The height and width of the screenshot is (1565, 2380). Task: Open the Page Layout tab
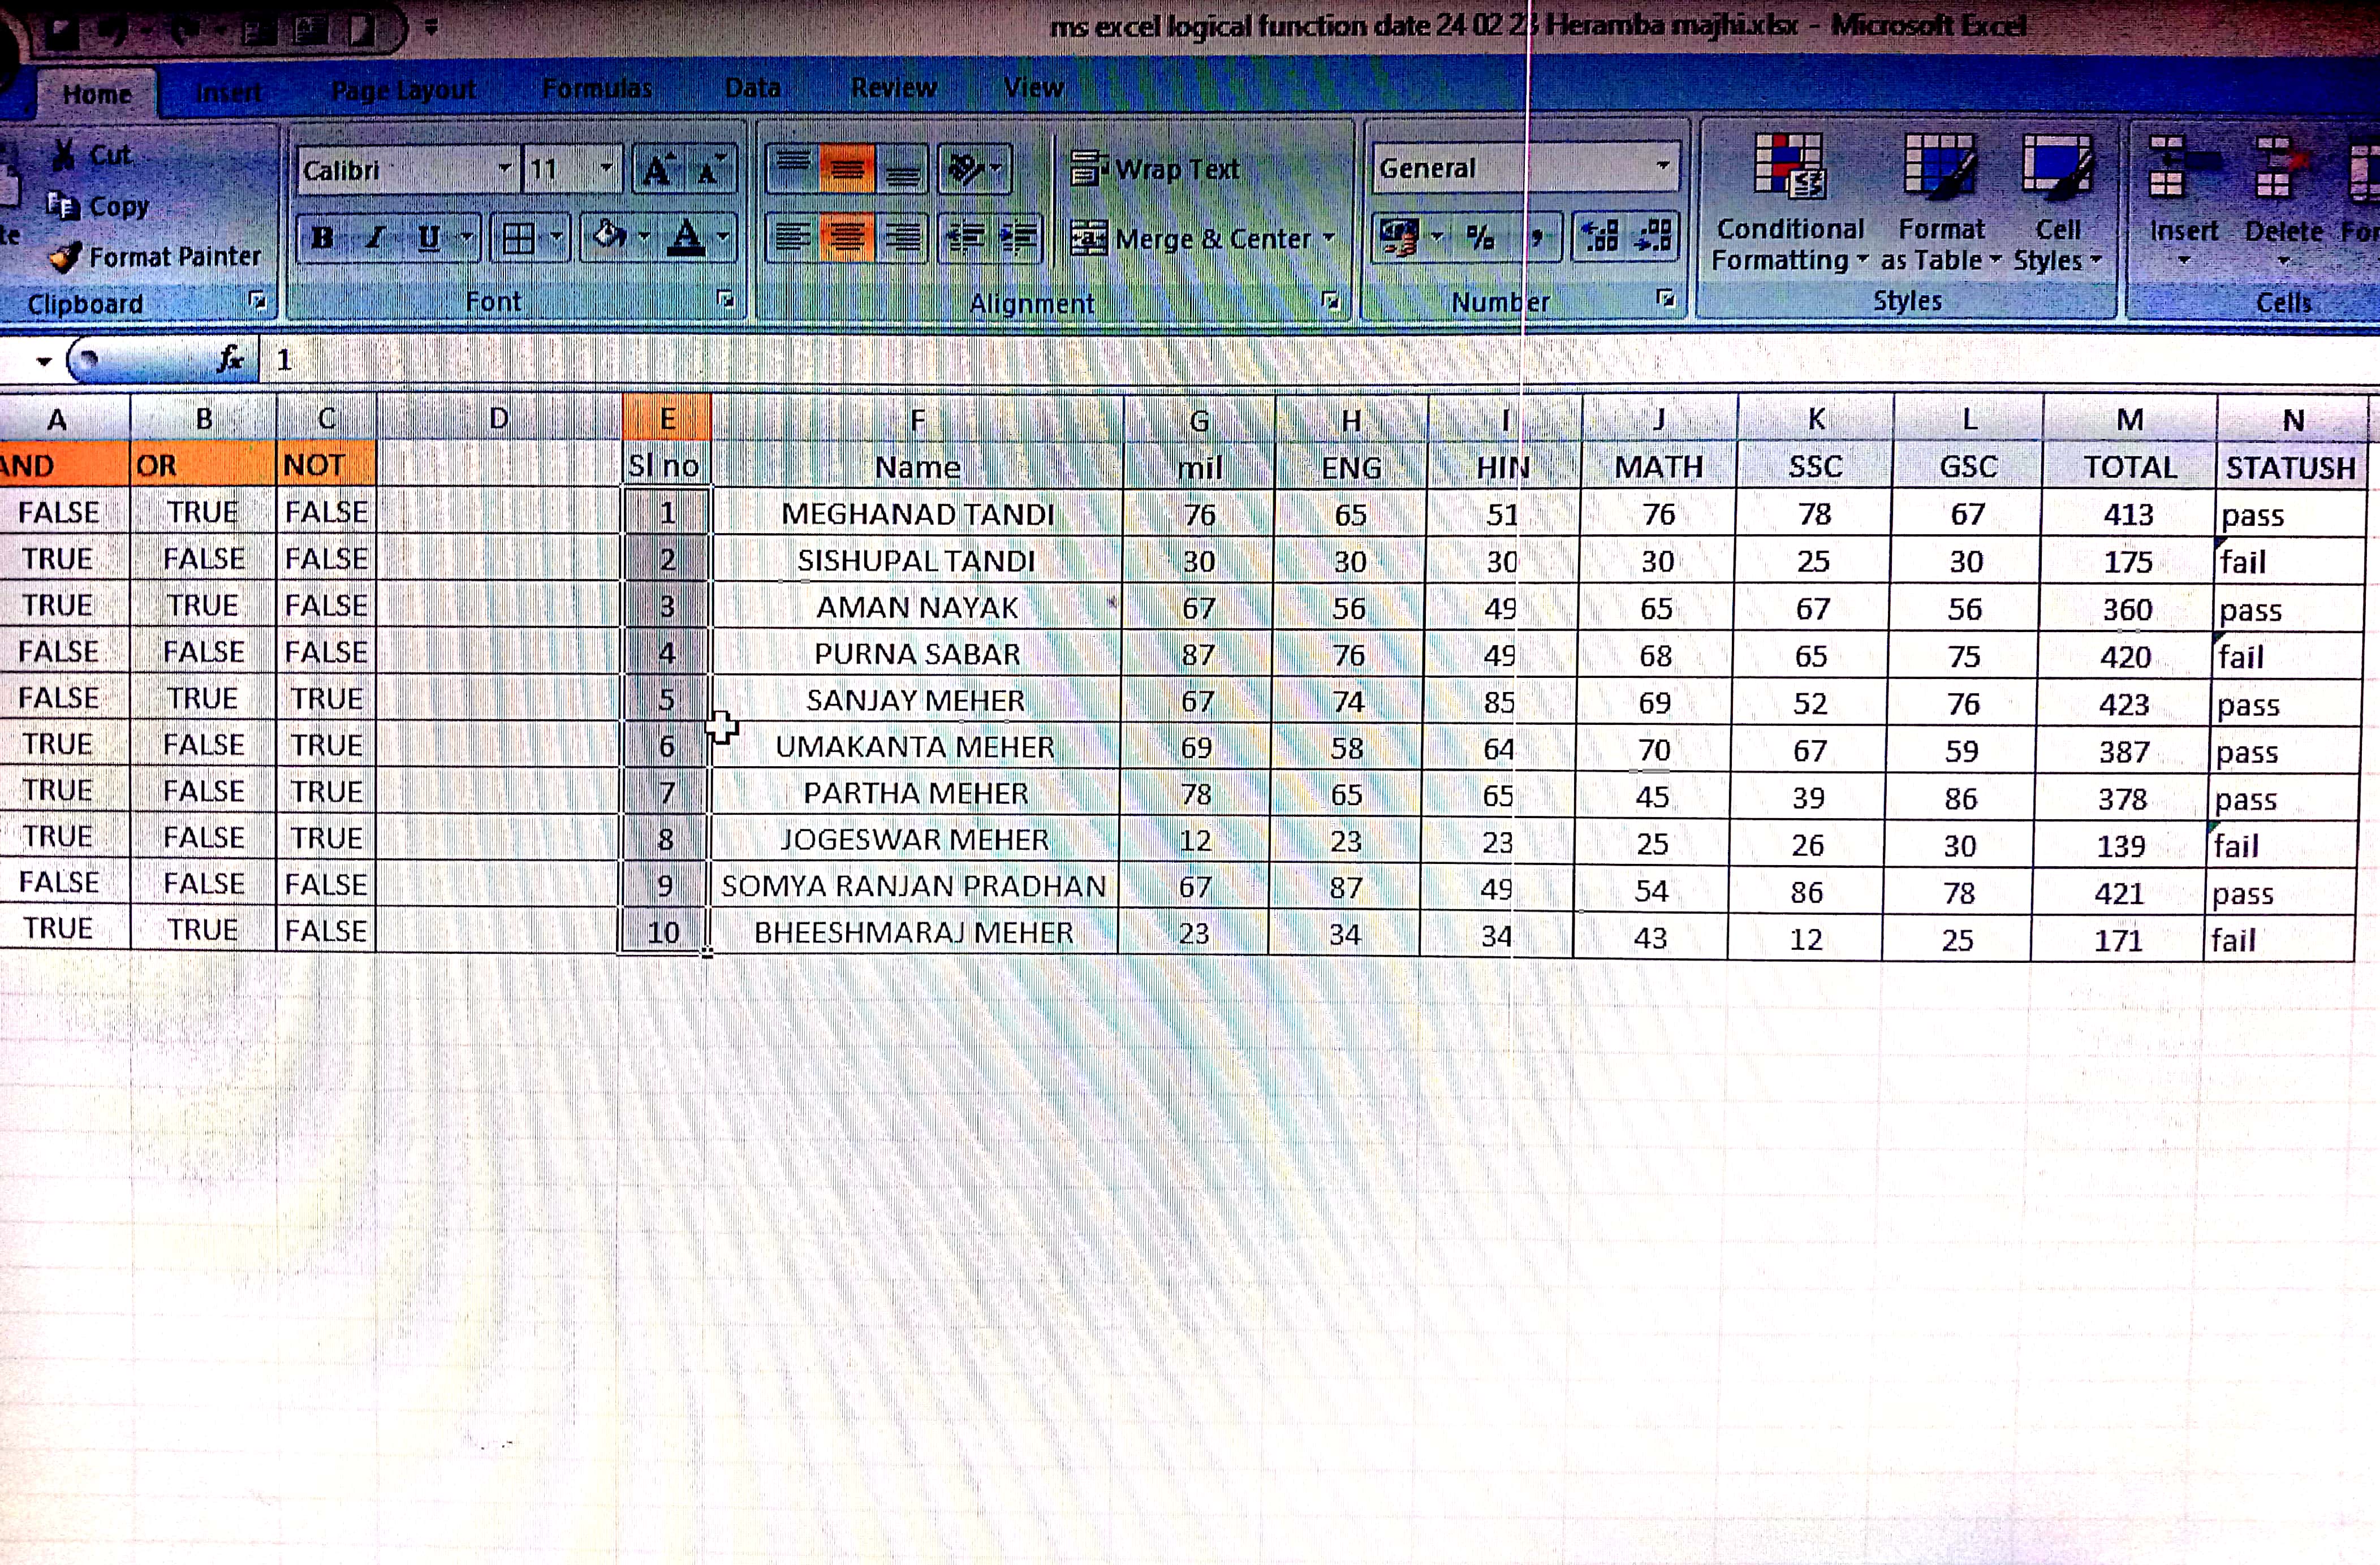[403, 91]
